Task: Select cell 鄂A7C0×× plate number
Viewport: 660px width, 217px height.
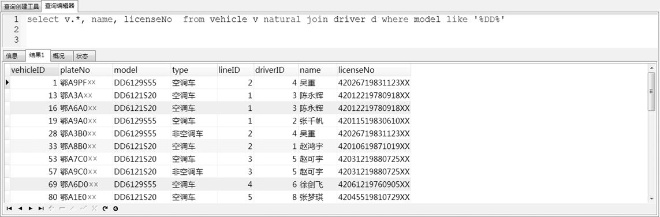Action: [85, 159]
